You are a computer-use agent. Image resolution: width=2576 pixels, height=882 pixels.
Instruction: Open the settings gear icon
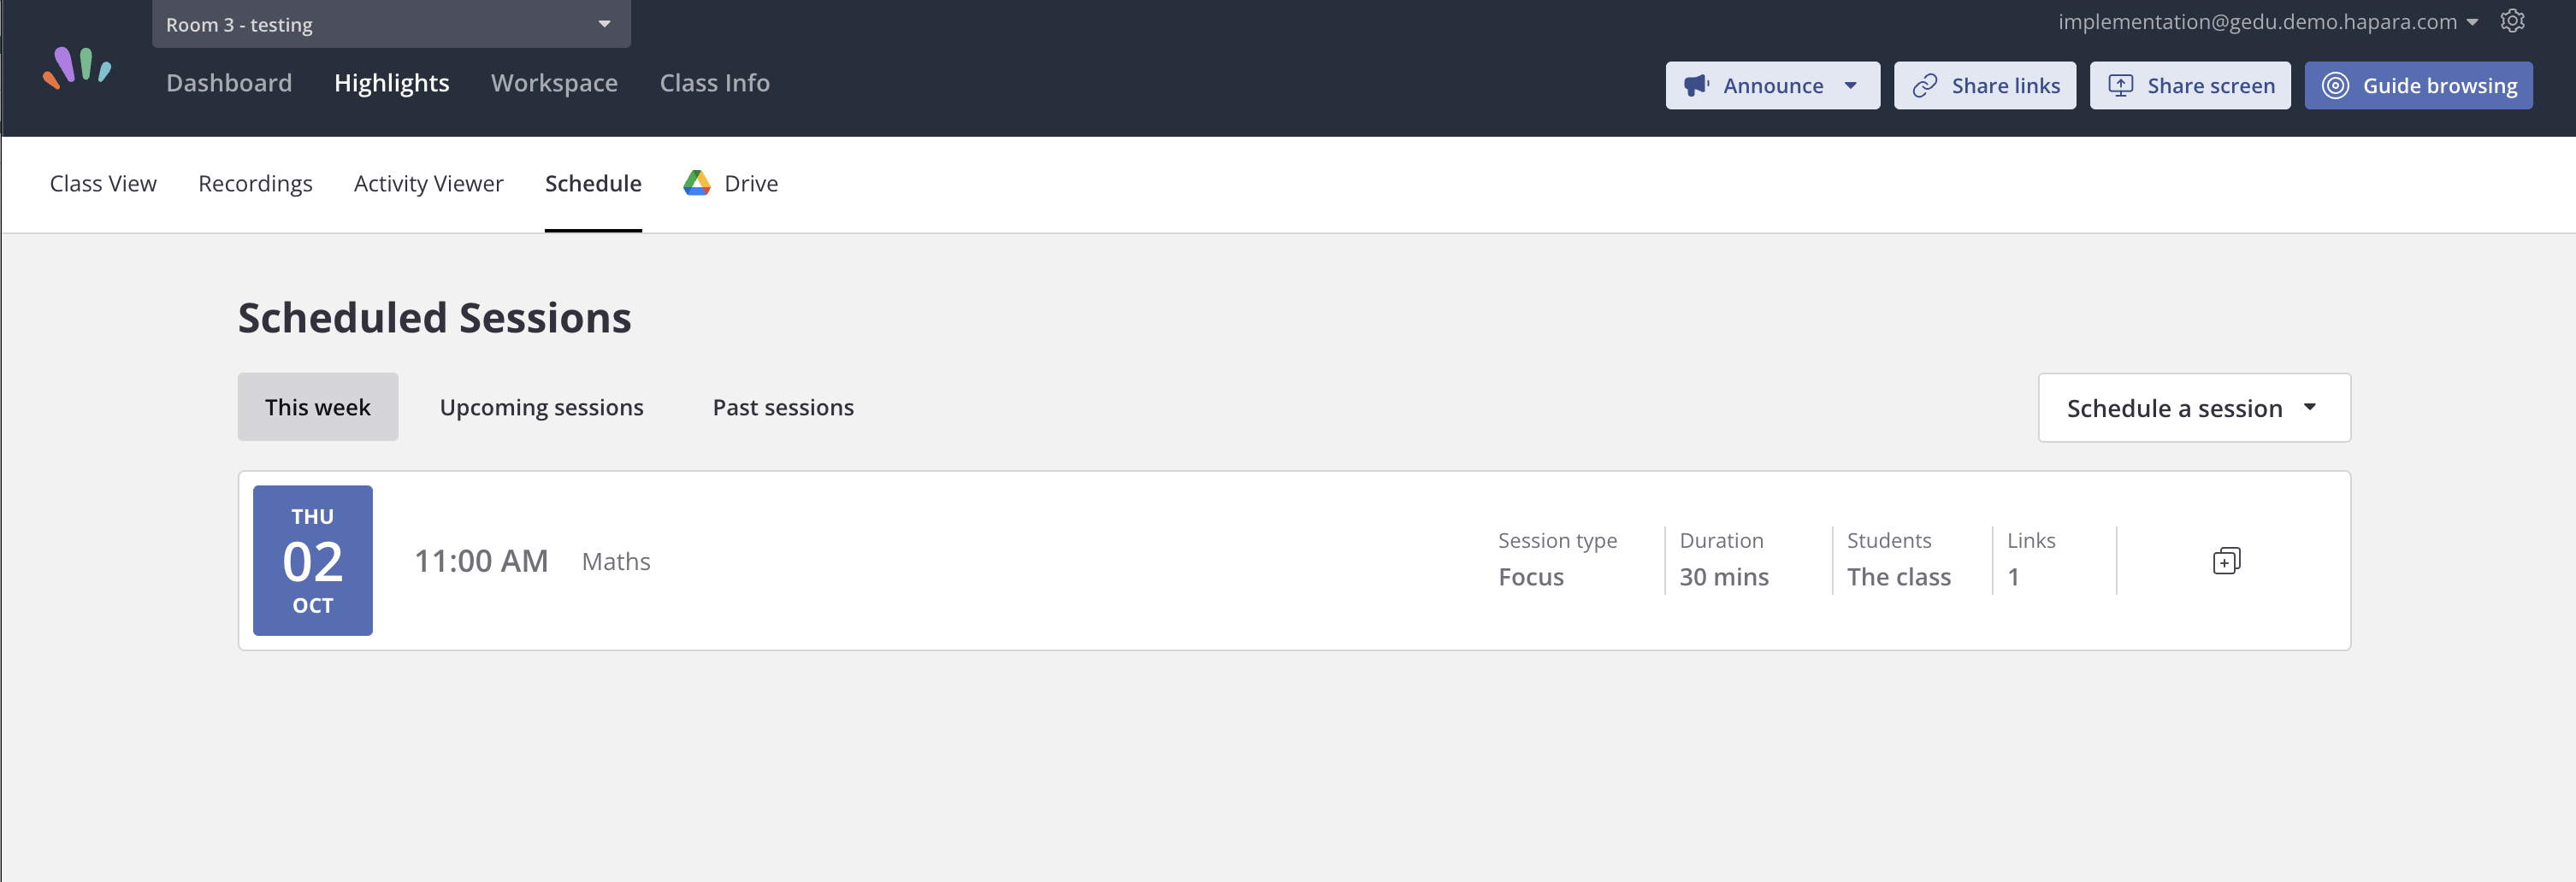coord(2512,21)
